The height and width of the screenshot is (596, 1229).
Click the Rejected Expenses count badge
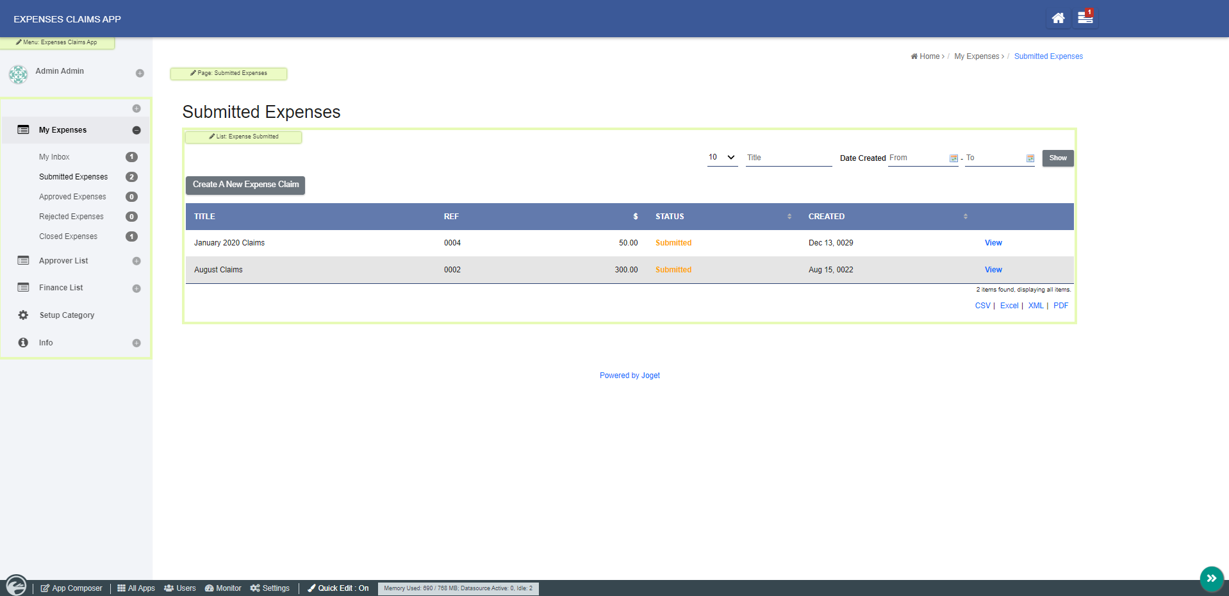(x=131, y=217)
